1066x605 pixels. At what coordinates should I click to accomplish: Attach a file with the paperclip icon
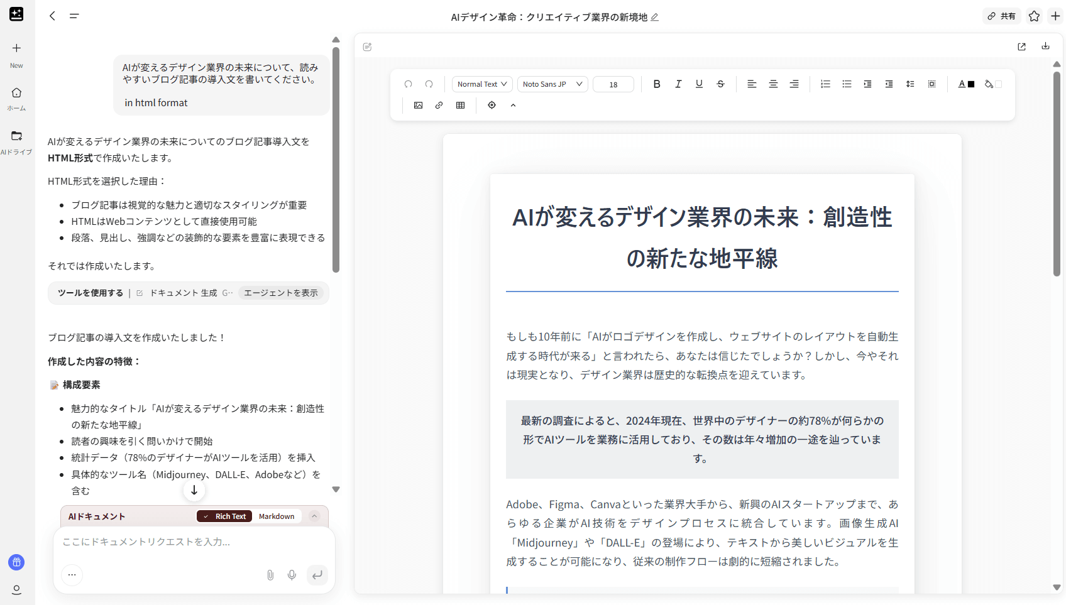coord(270,575)
